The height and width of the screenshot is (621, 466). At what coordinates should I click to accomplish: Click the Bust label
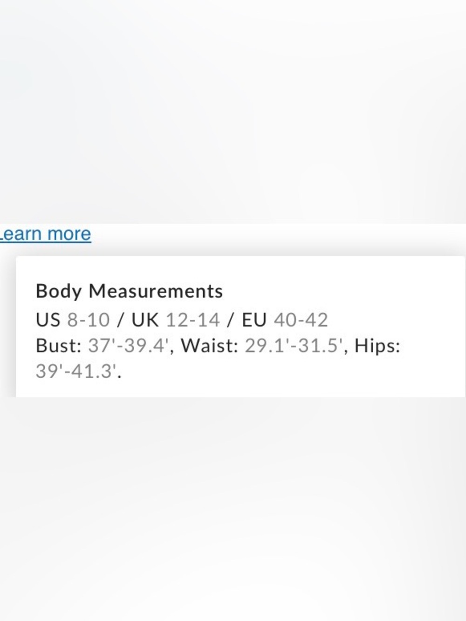point(59,346)
